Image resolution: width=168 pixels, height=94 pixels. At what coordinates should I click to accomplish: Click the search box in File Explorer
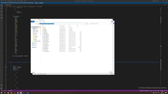100,24
